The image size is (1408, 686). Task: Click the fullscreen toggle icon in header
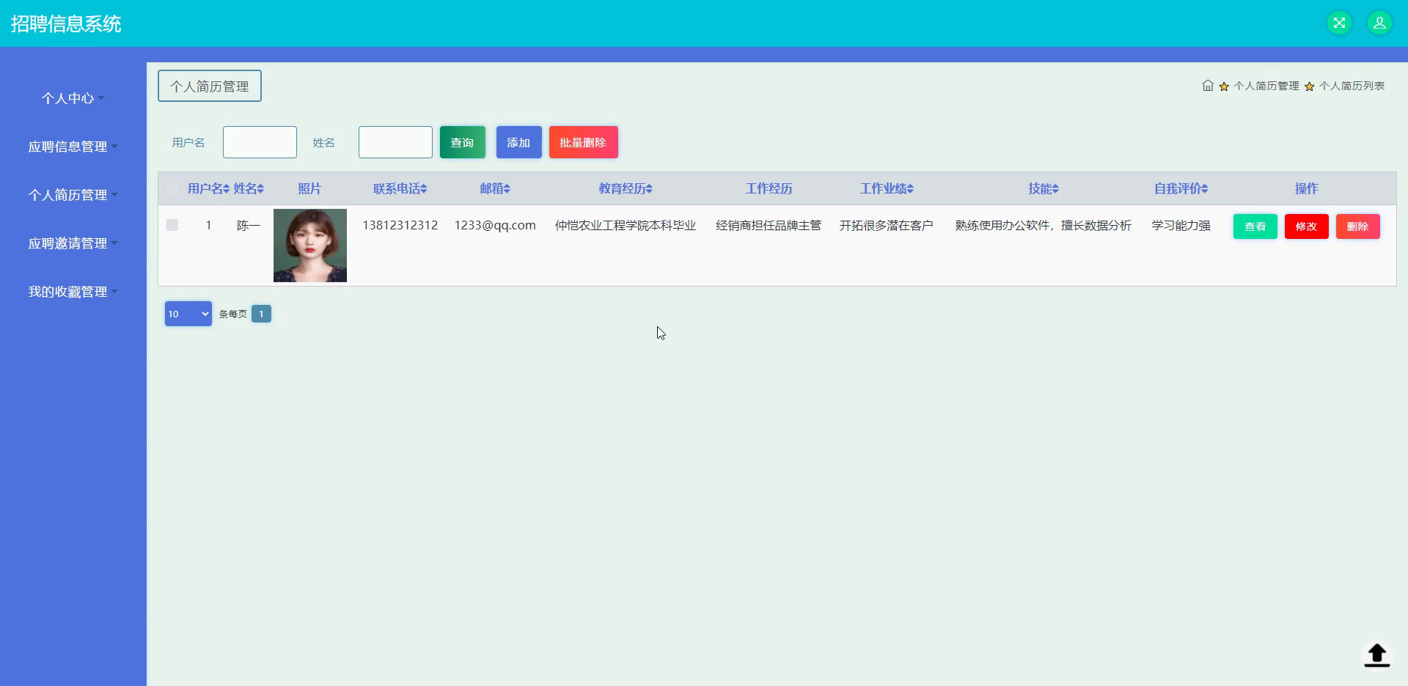pyautogui.click(x=1339, y=23)
